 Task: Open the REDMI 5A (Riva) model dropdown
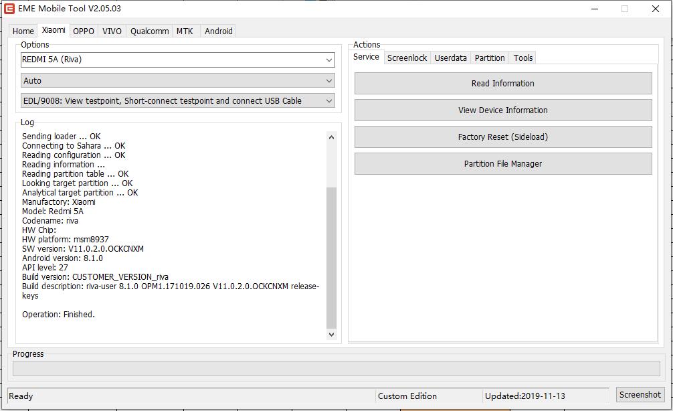178,60
